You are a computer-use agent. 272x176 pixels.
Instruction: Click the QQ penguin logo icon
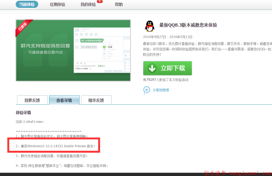pos(149,26)
